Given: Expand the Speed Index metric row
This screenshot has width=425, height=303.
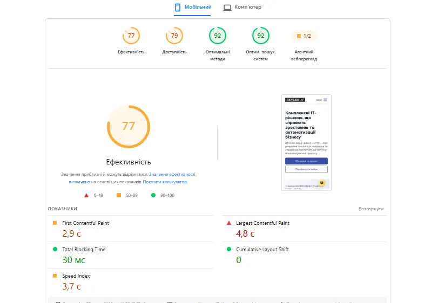Looking at the screenshot, I should click(x=131, y=281).
